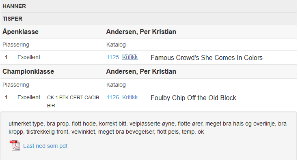
Task: Click the Katalog header under Åpenklasse
Action: (116, 45)
